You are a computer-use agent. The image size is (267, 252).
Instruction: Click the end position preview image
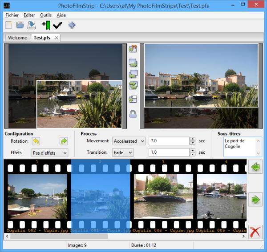tap(202, 86)
